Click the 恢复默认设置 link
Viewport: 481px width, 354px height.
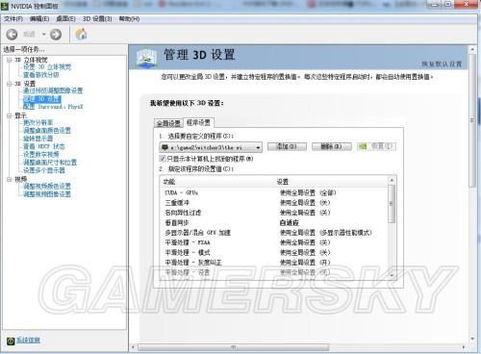pos(442,64)
